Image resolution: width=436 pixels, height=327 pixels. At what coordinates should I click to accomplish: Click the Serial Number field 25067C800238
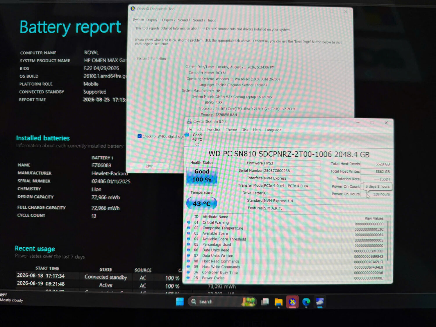coord(292,171)
